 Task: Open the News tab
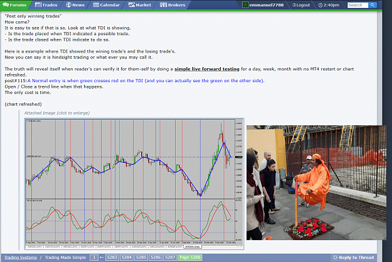click(x=75, y=5)
